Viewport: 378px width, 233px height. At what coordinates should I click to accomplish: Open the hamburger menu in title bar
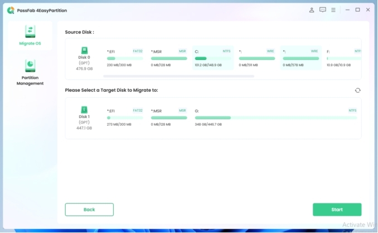point(333,10)
